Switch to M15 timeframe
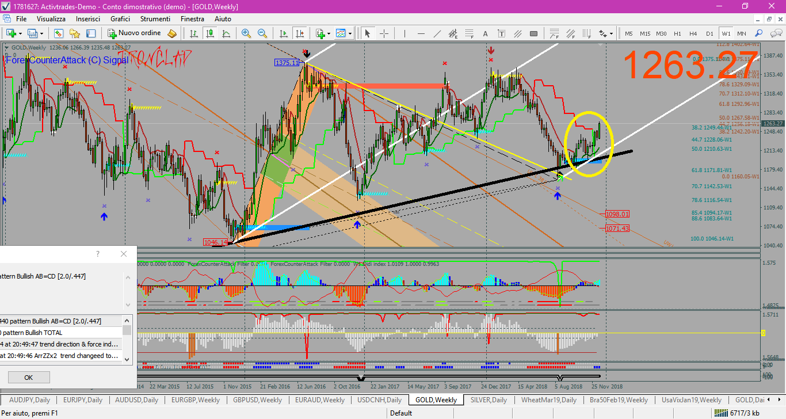Image resolution: width=786 pixels, height=419 pixels. coord(645,33)
